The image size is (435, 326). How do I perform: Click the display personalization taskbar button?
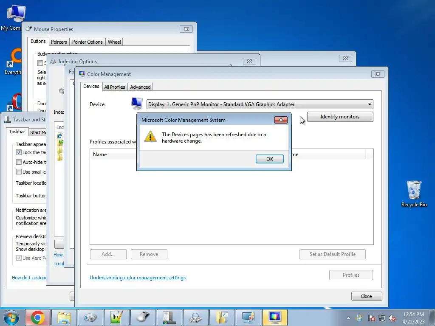tap(248, 318)
